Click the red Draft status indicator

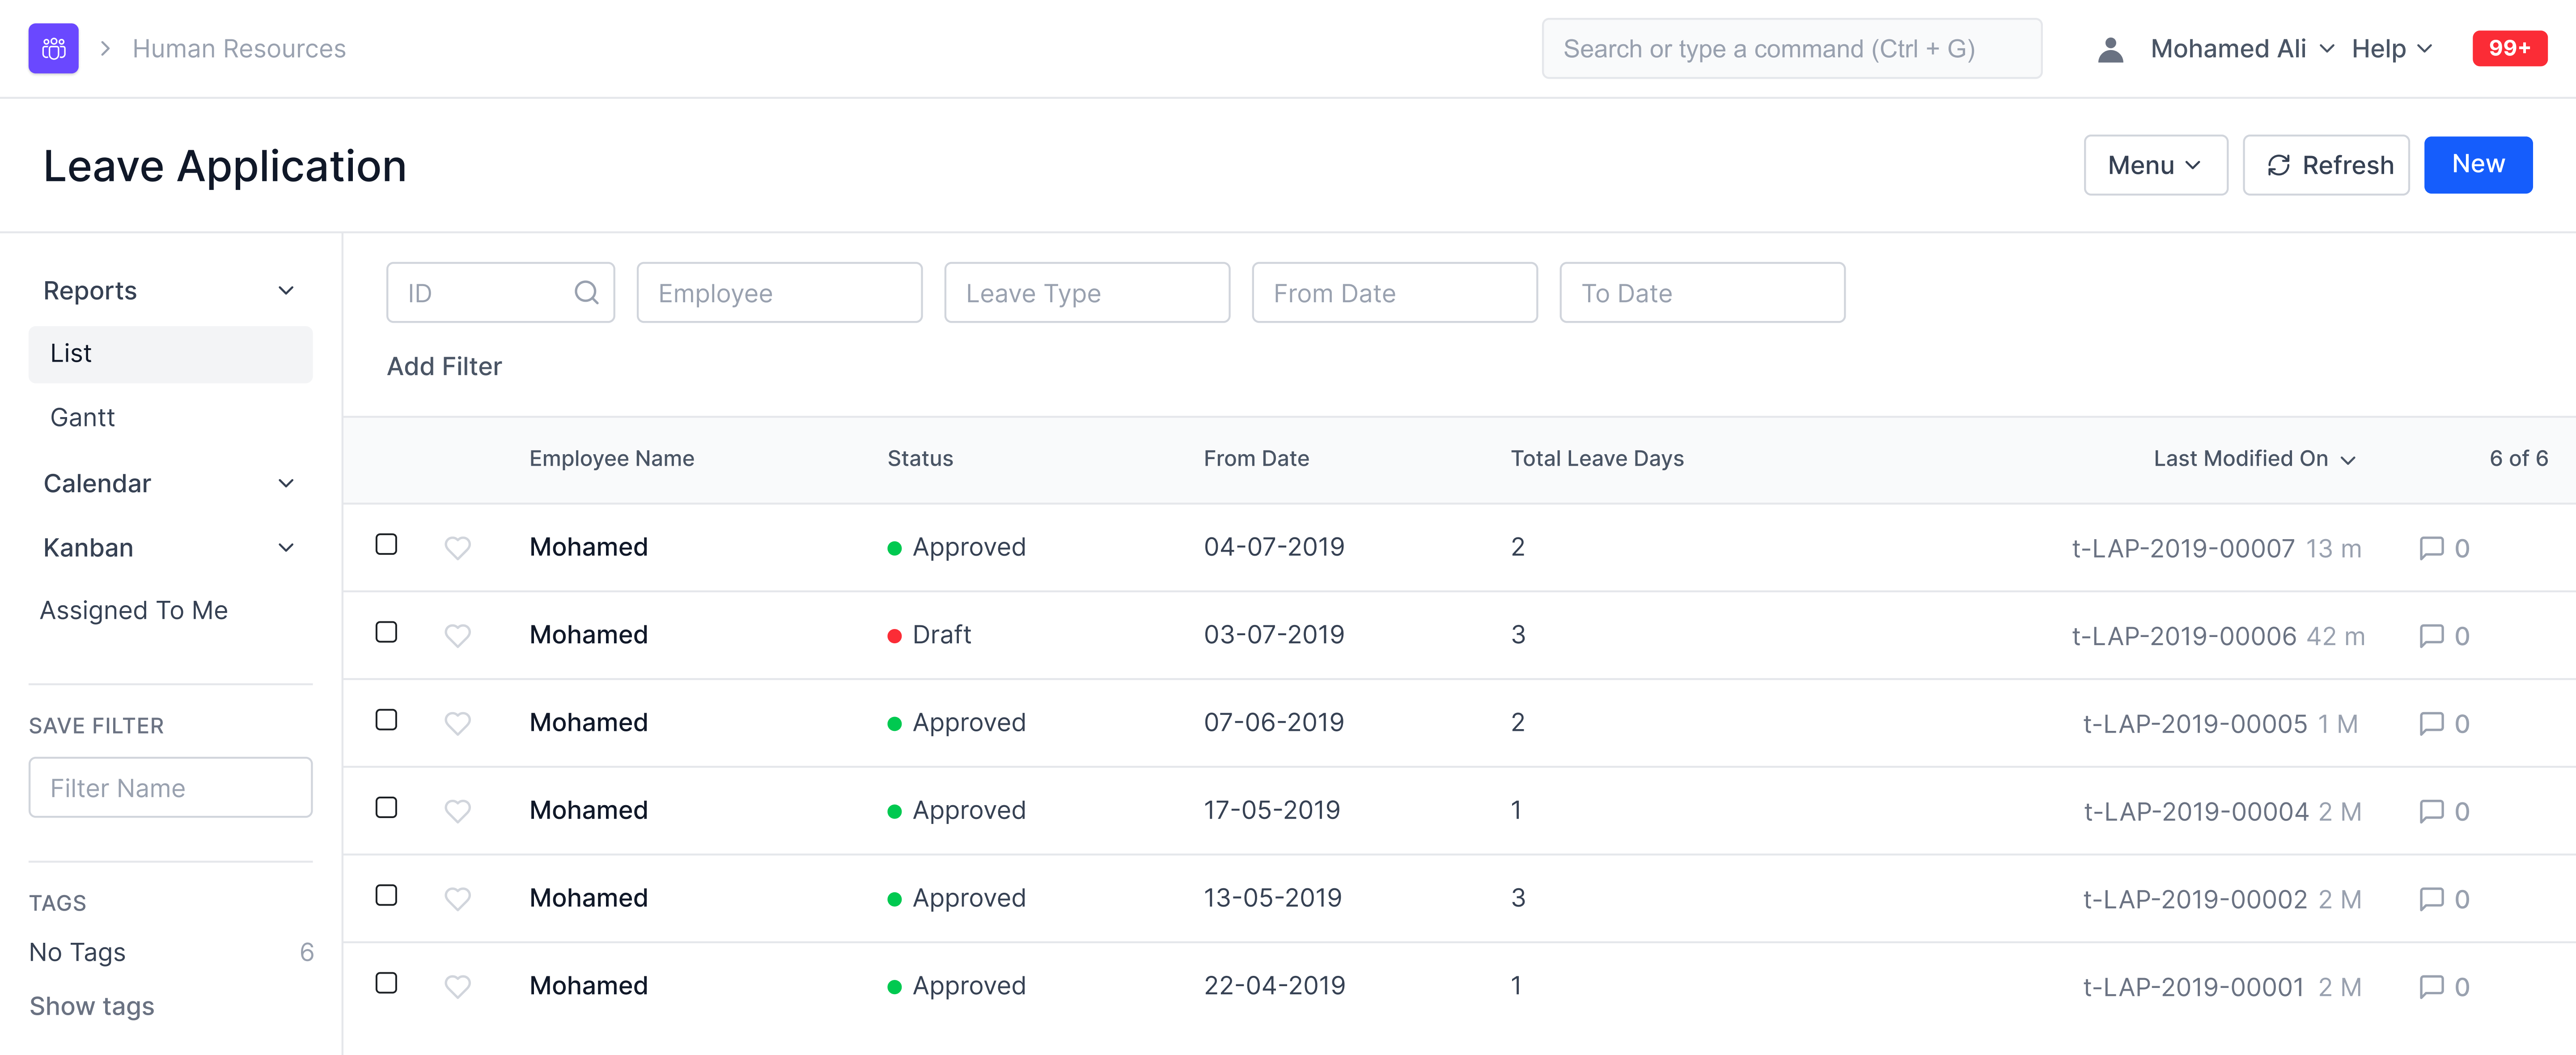point(895,636)
